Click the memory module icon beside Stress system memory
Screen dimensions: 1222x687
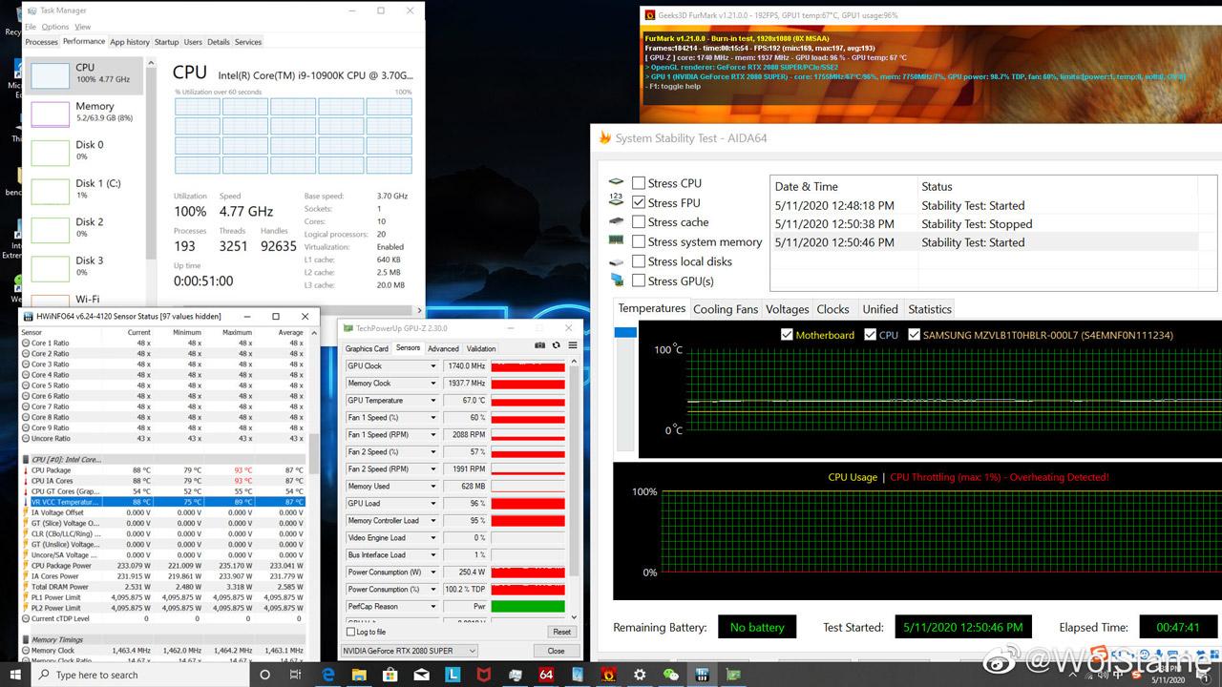click(x=617, y=241)
